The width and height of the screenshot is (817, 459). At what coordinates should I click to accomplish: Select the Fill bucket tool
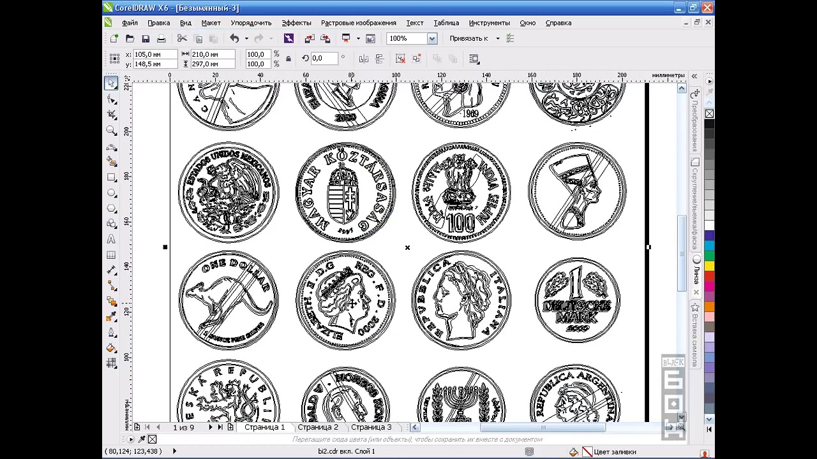click(112, 348)
